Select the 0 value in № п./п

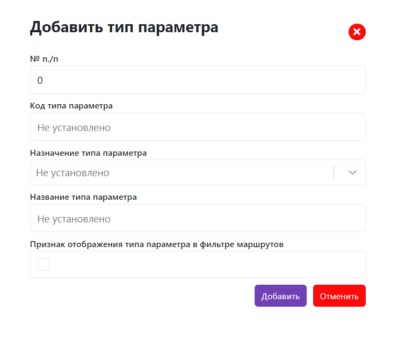(40, 81)
